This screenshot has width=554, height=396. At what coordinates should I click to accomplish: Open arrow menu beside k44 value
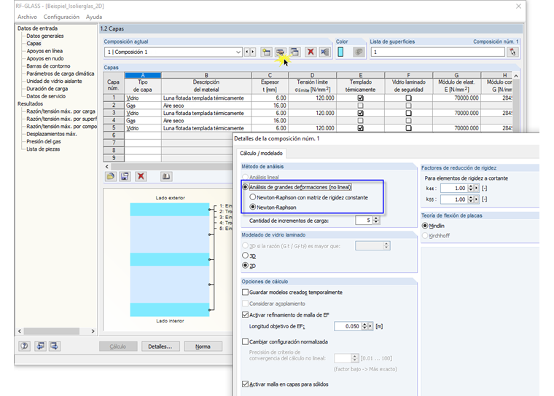click(x=476, y=188)
